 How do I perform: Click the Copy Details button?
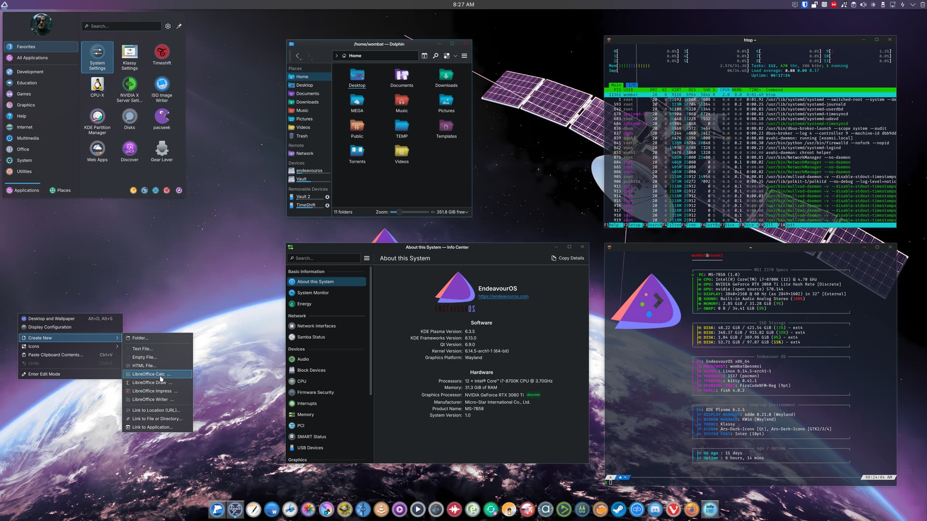(x=568, y=258)
